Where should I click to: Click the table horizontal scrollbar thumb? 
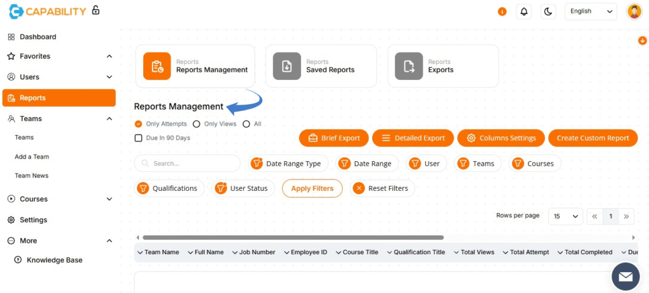point(293,237)
